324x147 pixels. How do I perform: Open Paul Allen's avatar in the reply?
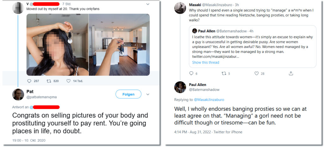click(180, 87)
